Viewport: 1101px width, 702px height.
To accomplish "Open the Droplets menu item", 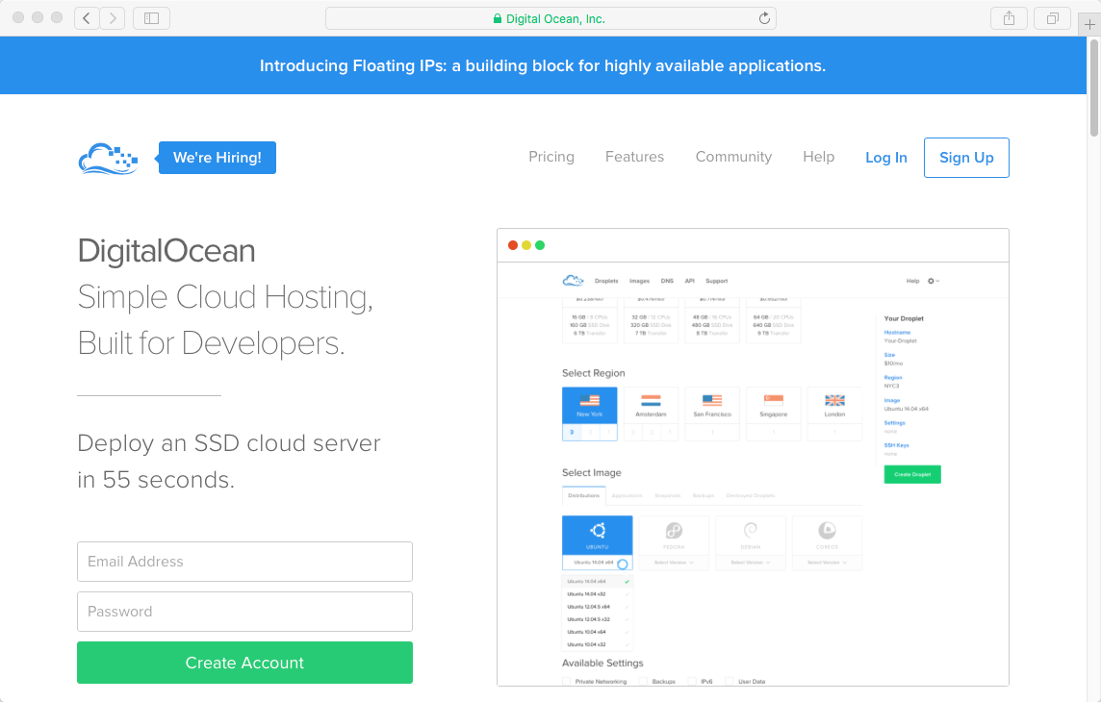I will (607, 280).
